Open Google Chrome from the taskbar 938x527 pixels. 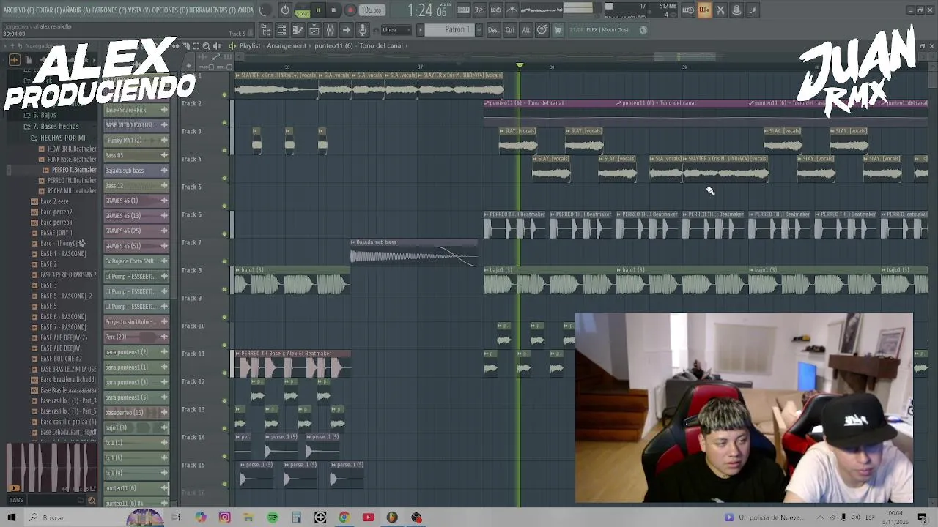tap(344, 517)
